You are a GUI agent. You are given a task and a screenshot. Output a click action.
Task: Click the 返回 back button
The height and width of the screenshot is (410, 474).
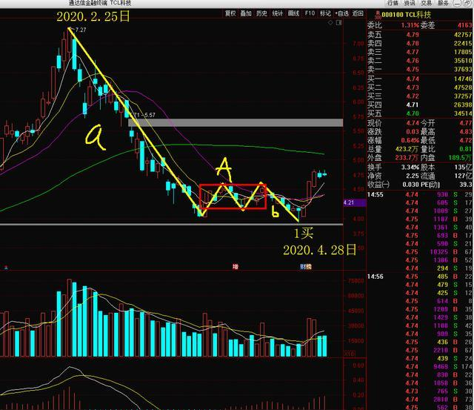[x=358, y=13]
